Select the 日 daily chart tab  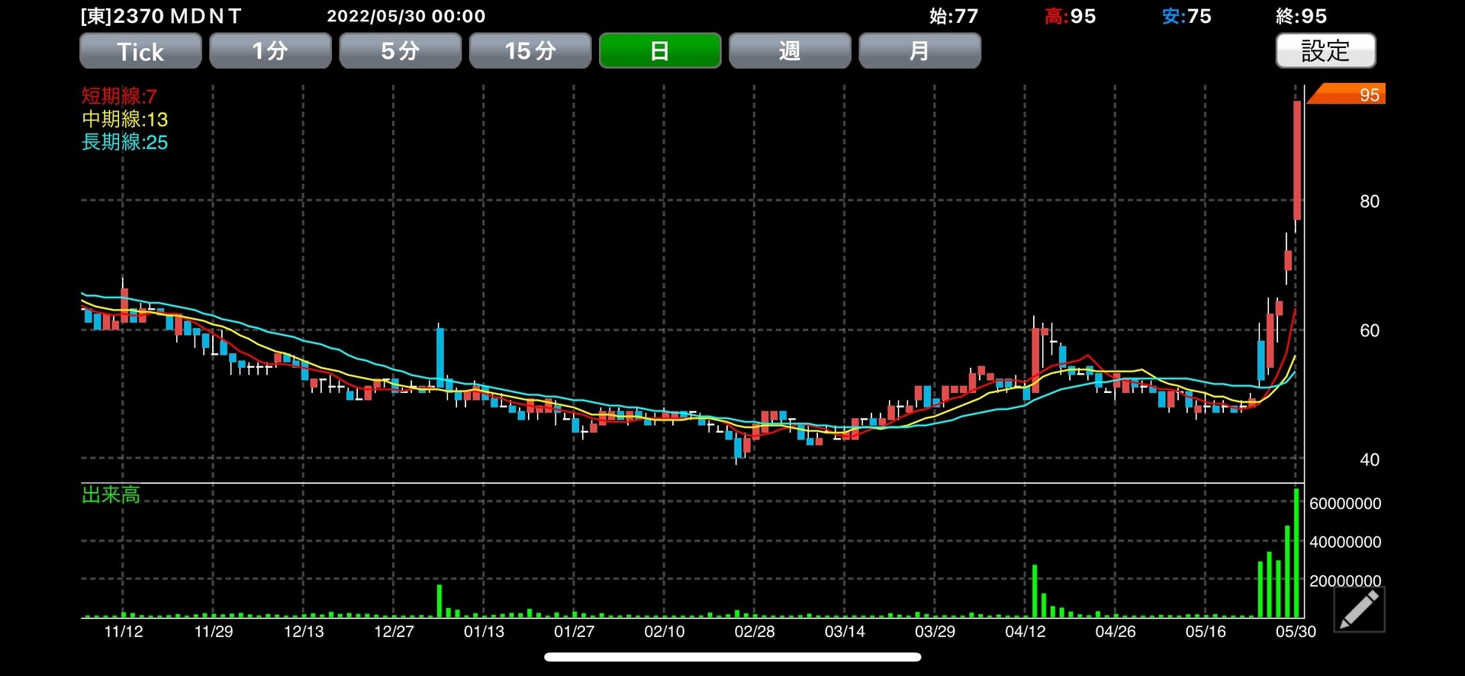[x=660, y=51]
